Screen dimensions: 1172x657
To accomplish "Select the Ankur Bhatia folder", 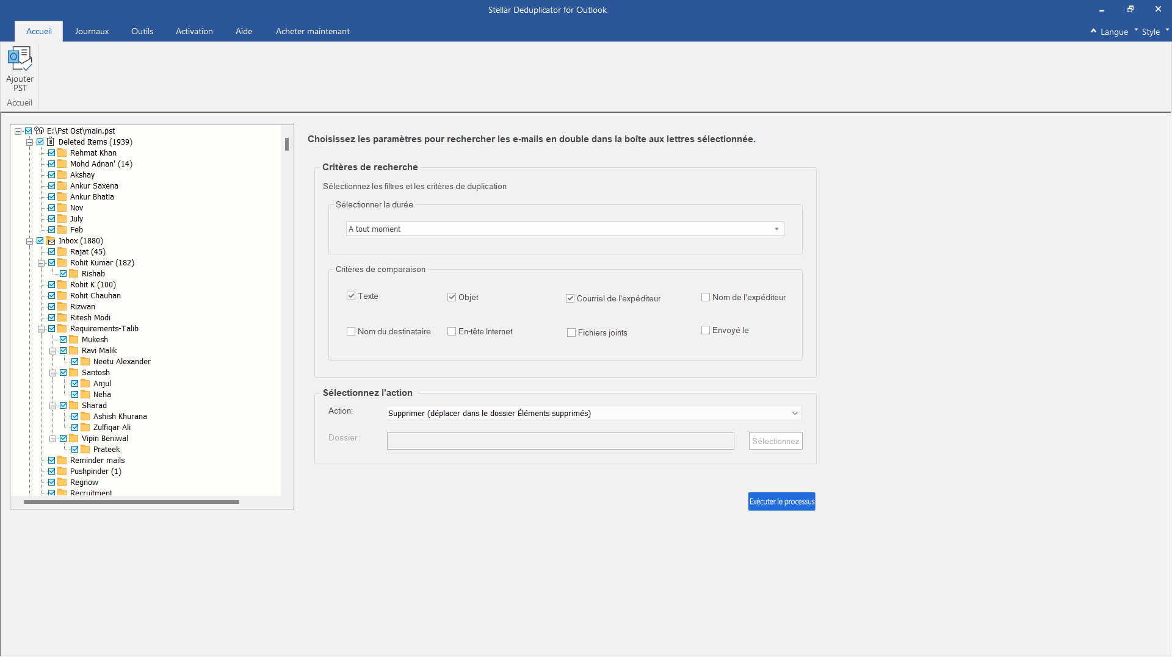I will pyautogui.click(x=92, y=196).
